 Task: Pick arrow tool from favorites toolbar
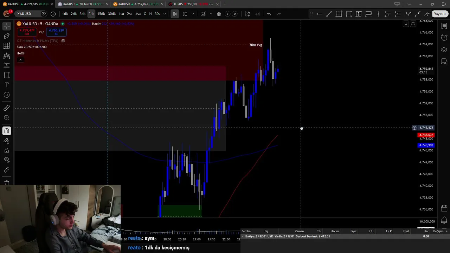coord(418,14)
